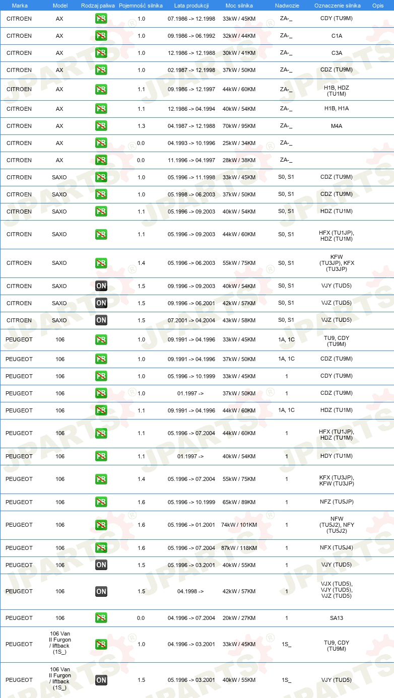Image resolution: width=394 pixels, height=698 pixels.
Task: Click the PB icon for 106 1.1 09.1991 -> 04.1996
Action: pos(101,410)
